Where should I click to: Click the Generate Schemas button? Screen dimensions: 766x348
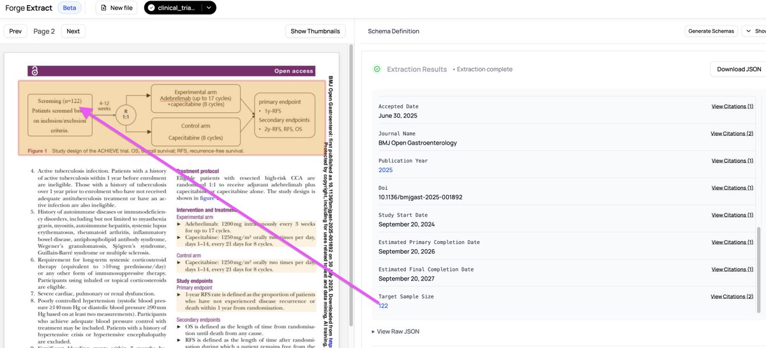pyautogui.click(x=711, y=31)
